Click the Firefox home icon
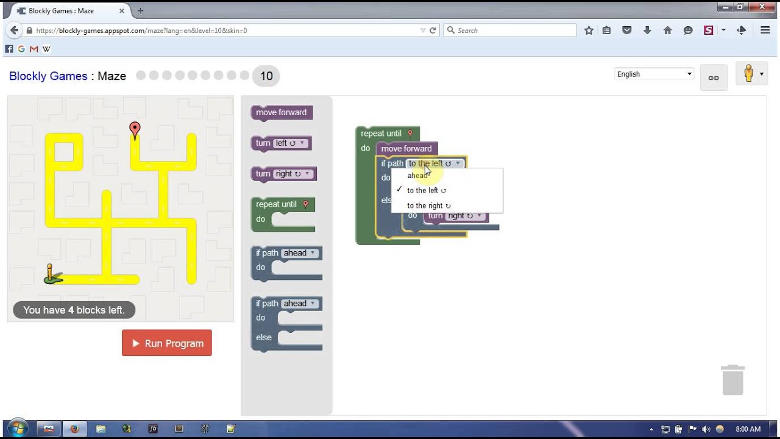Image resolution: width=780 pixels, height=439 pixels. 668,30
